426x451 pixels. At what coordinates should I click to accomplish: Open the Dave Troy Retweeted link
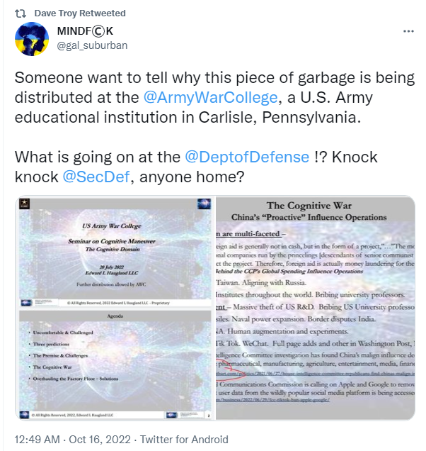(x=80, y=13)
